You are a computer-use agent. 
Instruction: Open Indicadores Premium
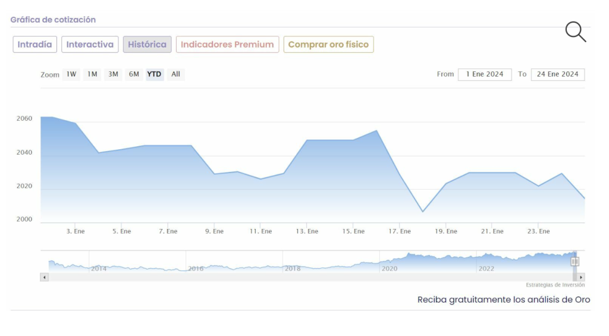click(227, 45)
